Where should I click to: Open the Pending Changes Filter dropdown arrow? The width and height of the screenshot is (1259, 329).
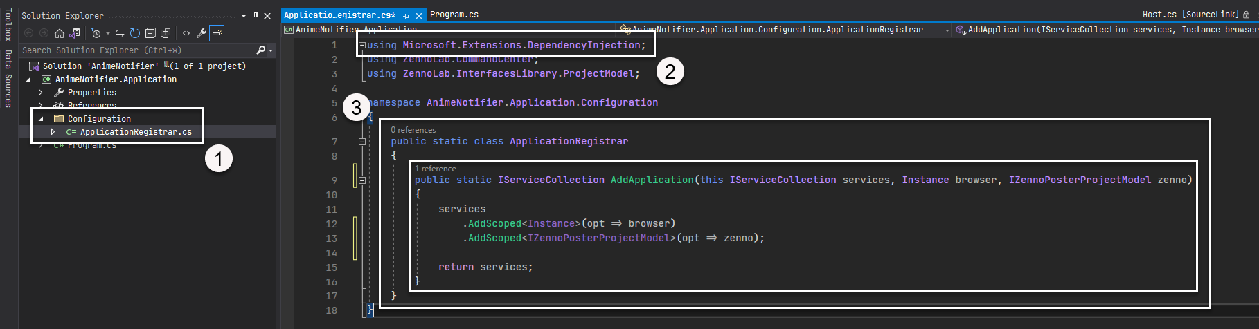(x=108, y=33)
